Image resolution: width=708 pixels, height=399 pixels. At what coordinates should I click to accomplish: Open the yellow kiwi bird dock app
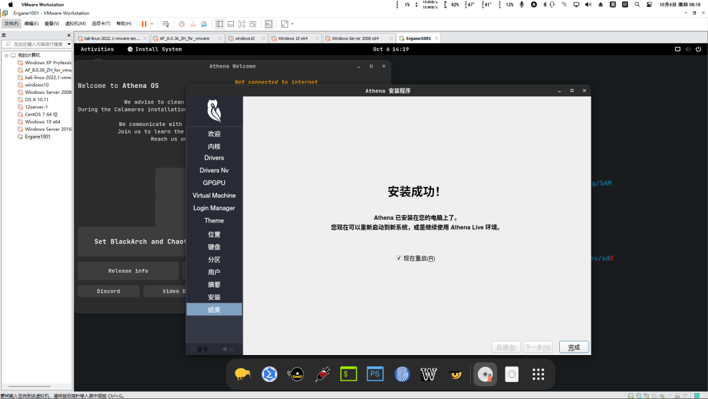[x=243, y=374]
